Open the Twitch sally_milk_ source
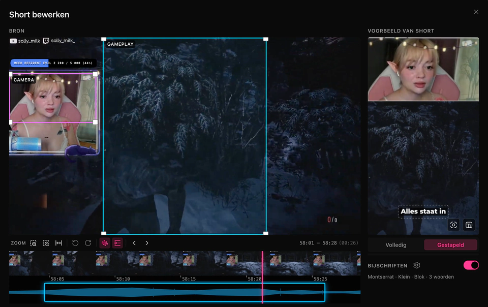 [59, 41]
